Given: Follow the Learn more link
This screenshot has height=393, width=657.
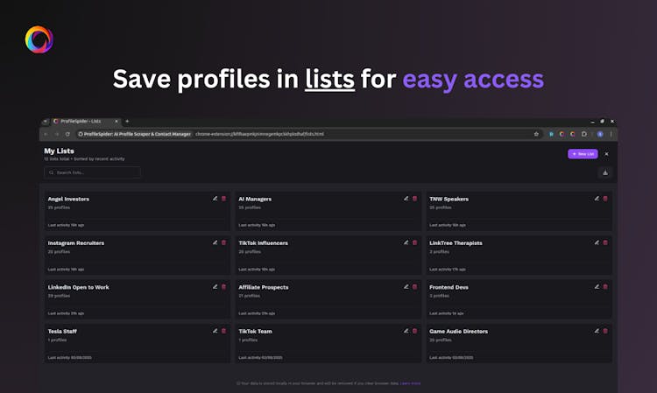Looking at the screenshot, I should pos(410,383).
